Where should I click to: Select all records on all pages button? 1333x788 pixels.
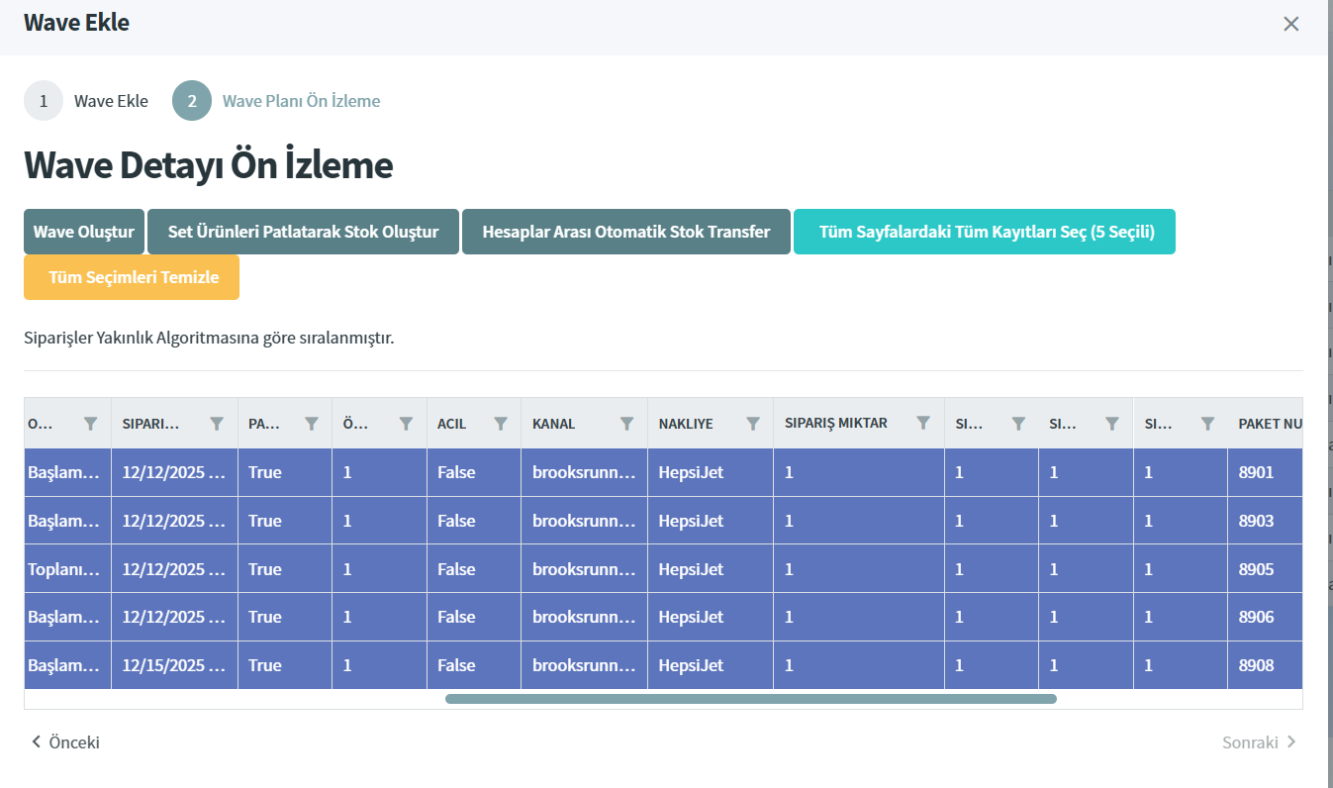985,232
